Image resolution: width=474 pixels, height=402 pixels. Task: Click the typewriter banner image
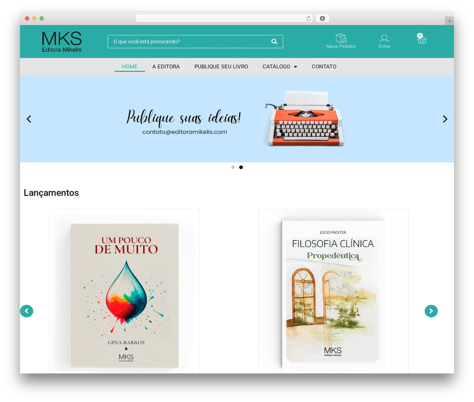point(304,119)
